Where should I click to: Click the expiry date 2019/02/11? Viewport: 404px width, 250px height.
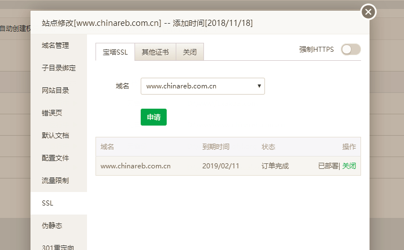coord(220,166)
